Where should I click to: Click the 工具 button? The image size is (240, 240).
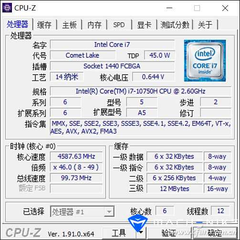click(119, 233)
